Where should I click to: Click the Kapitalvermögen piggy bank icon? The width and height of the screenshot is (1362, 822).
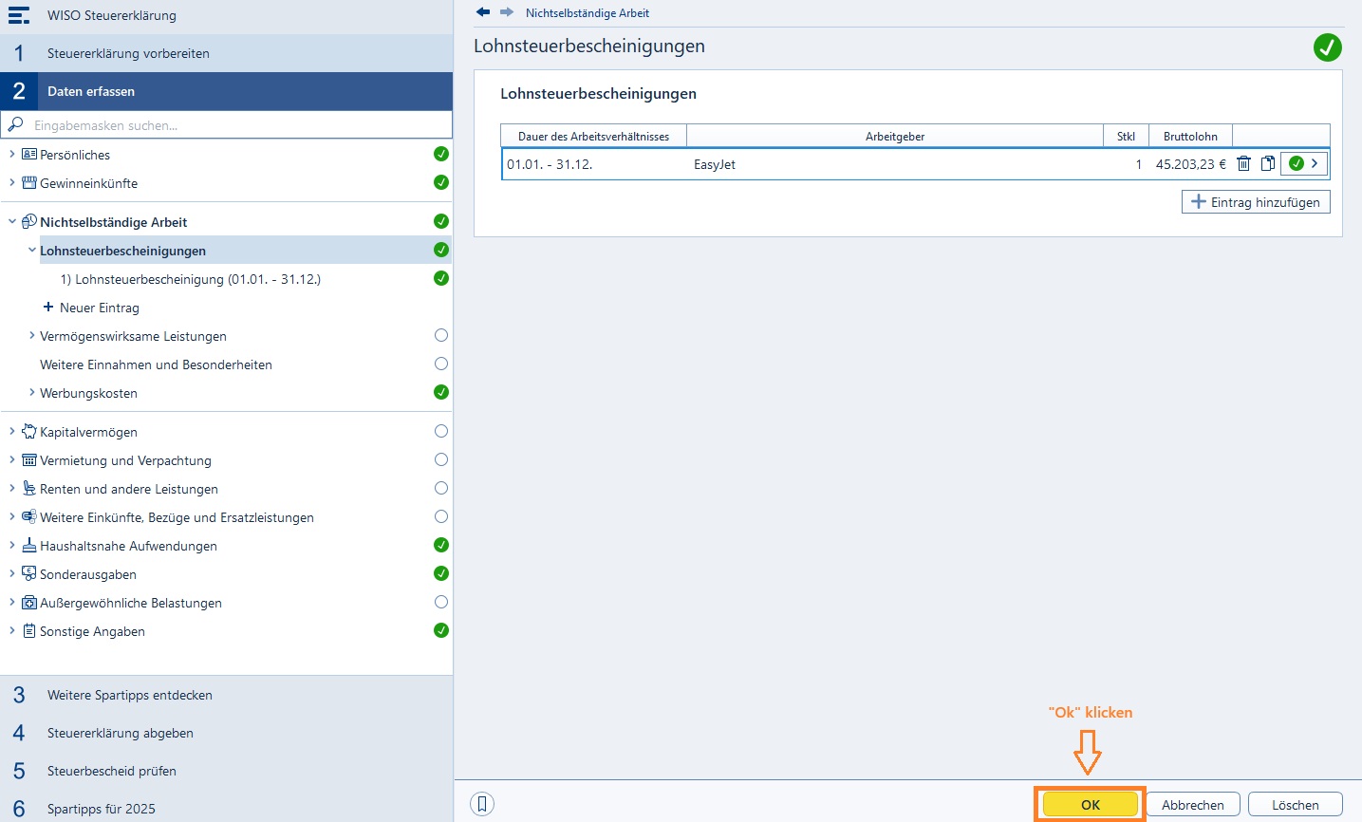29,431
